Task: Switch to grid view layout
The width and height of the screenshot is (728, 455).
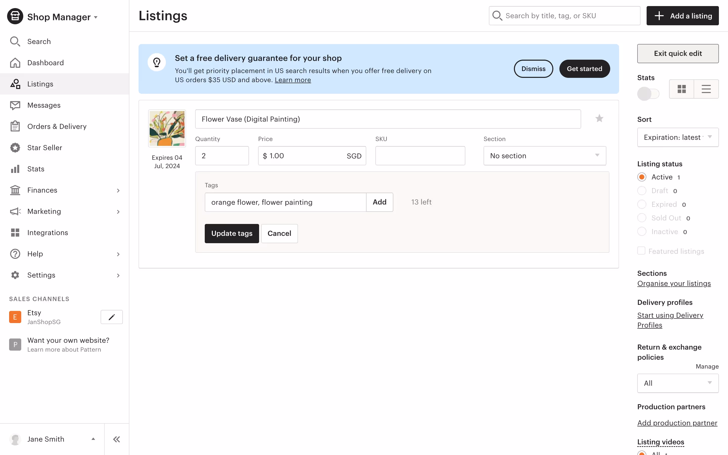Action: coord(681,89)
